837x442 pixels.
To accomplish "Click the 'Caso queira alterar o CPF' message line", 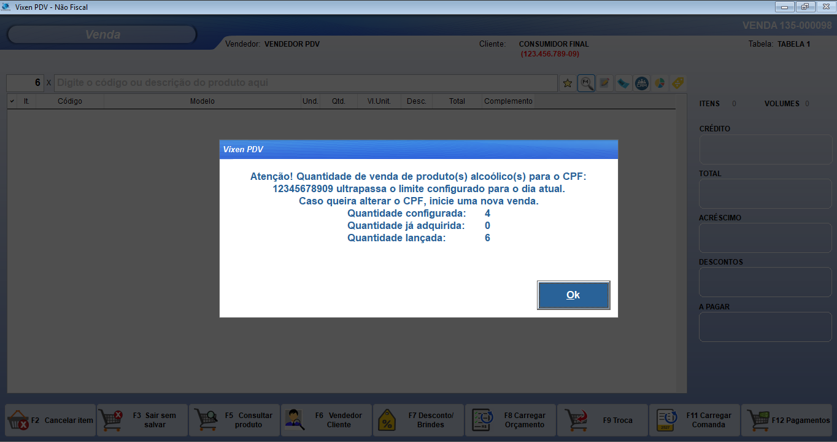I will tap(418, 201).
